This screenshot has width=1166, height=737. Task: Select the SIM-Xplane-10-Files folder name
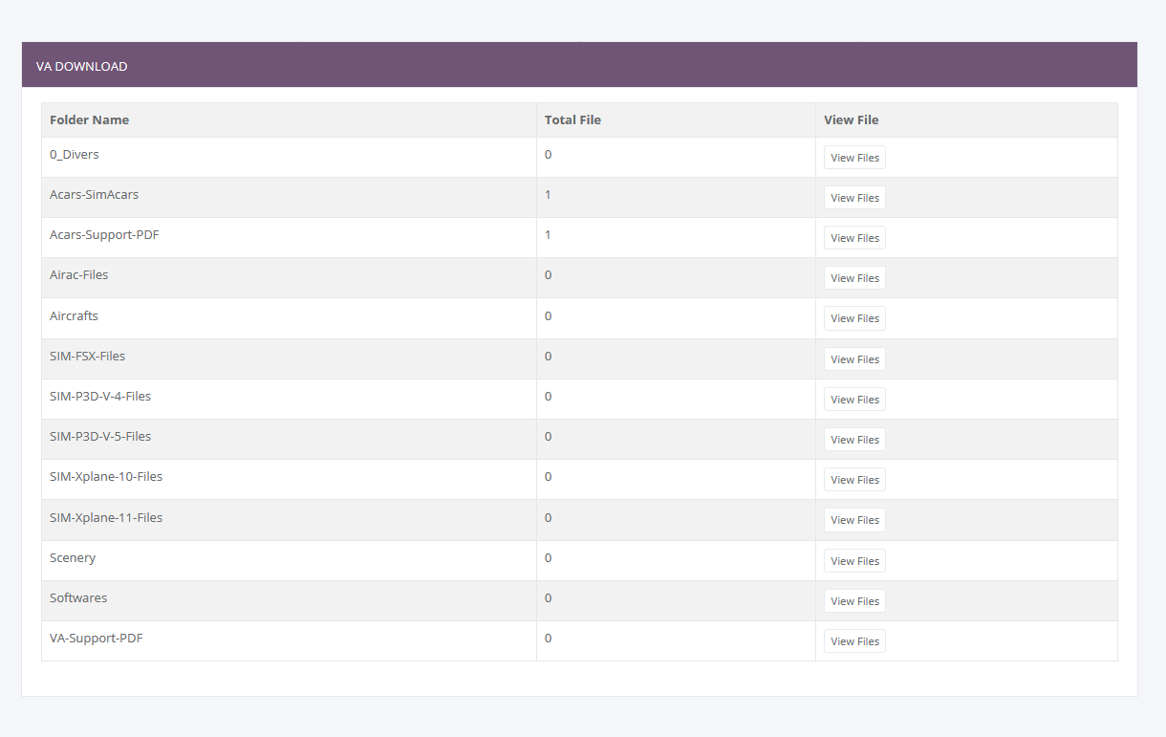pos(106,476)
